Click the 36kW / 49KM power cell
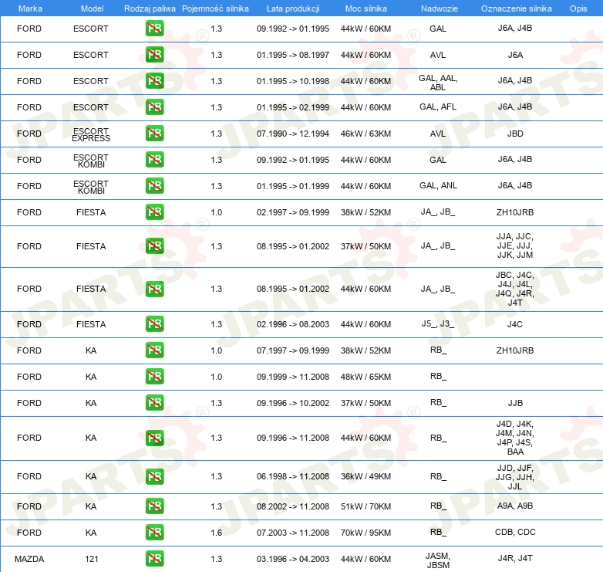This screenshot has width=603, height=572. pyautogui.click(x=366, y=476)
